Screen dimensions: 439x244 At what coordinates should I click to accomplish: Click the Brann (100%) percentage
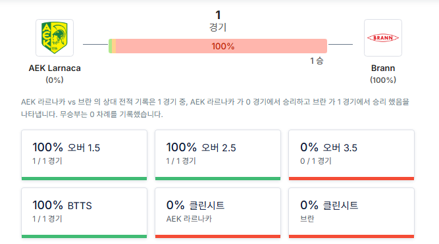click(382, 80)
